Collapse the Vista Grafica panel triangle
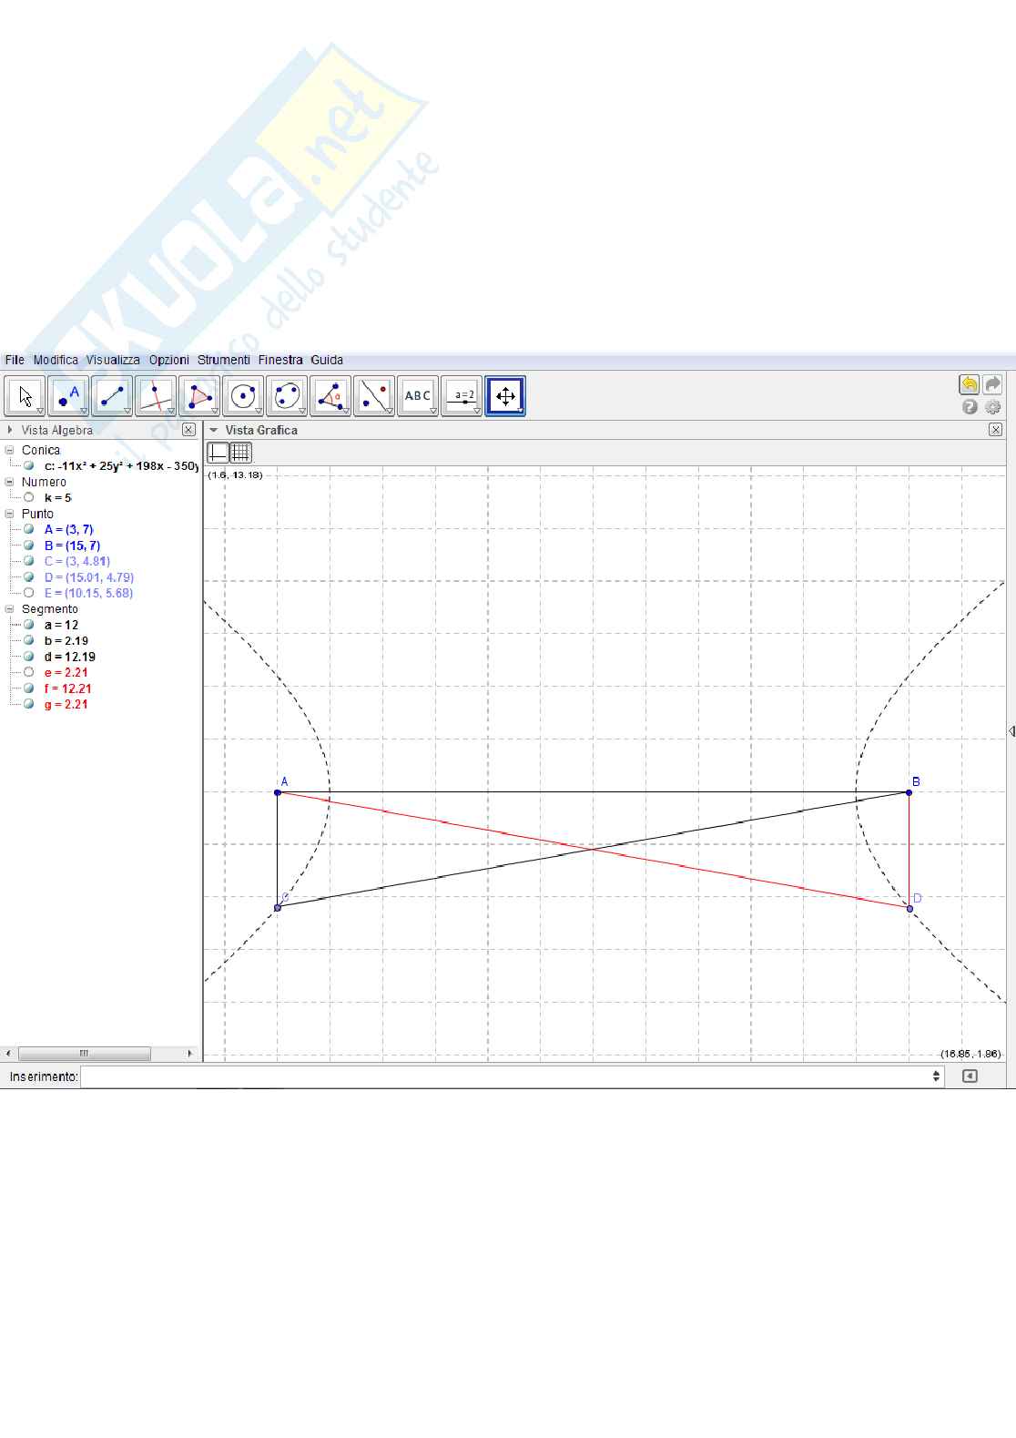The image size is (1016, 1438). [x=214, y=430]
